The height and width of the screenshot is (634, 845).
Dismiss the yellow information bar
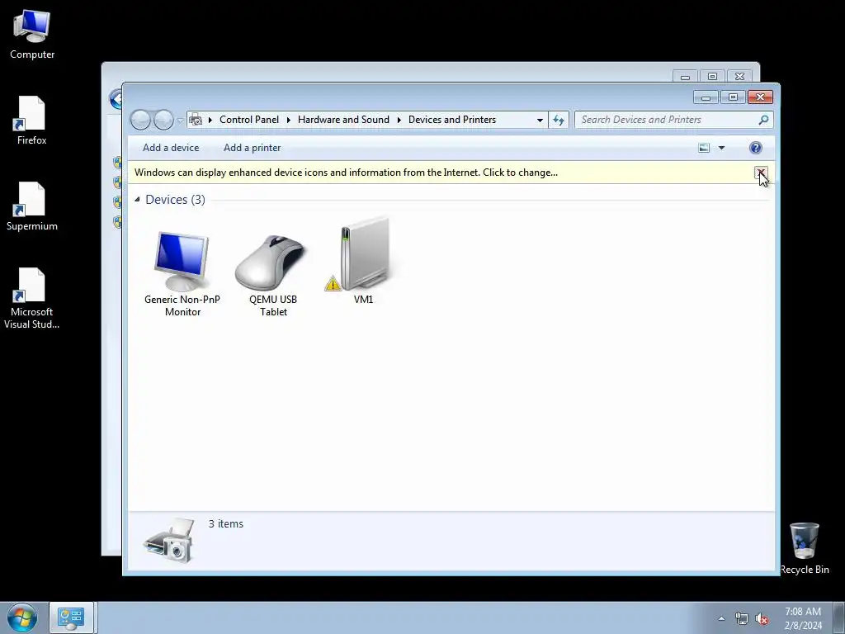760,173
